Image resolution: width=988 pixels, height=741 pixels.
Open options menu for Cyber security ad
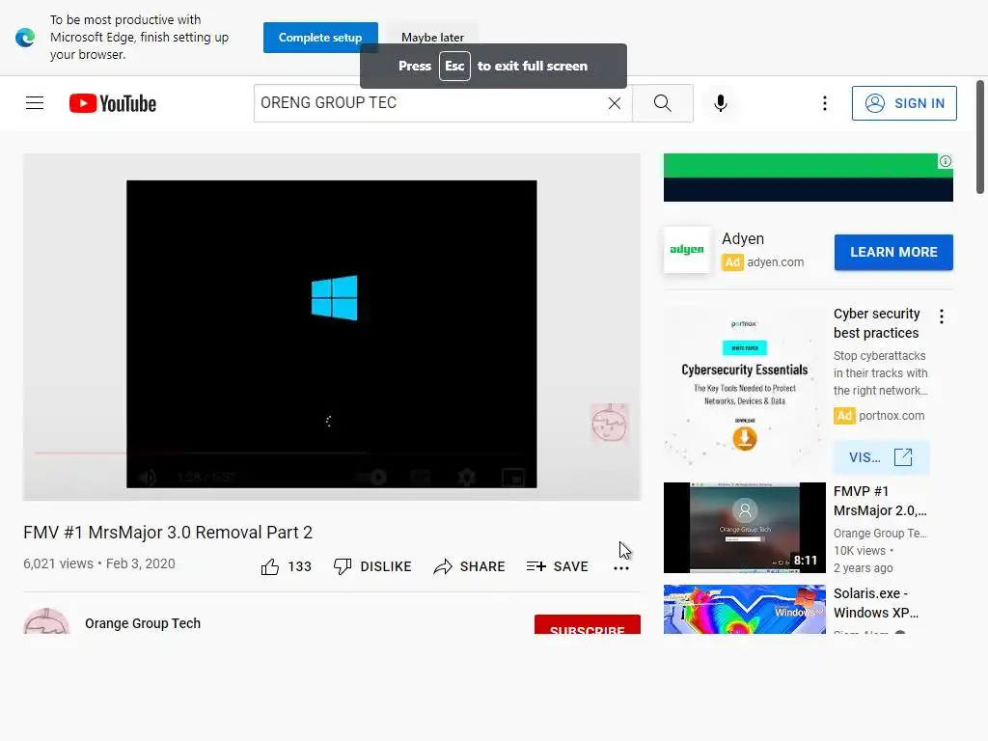[942, 316]
